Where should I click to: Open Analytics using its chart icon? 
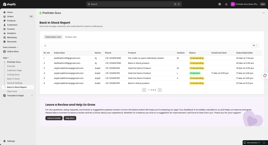click(4, 33)
